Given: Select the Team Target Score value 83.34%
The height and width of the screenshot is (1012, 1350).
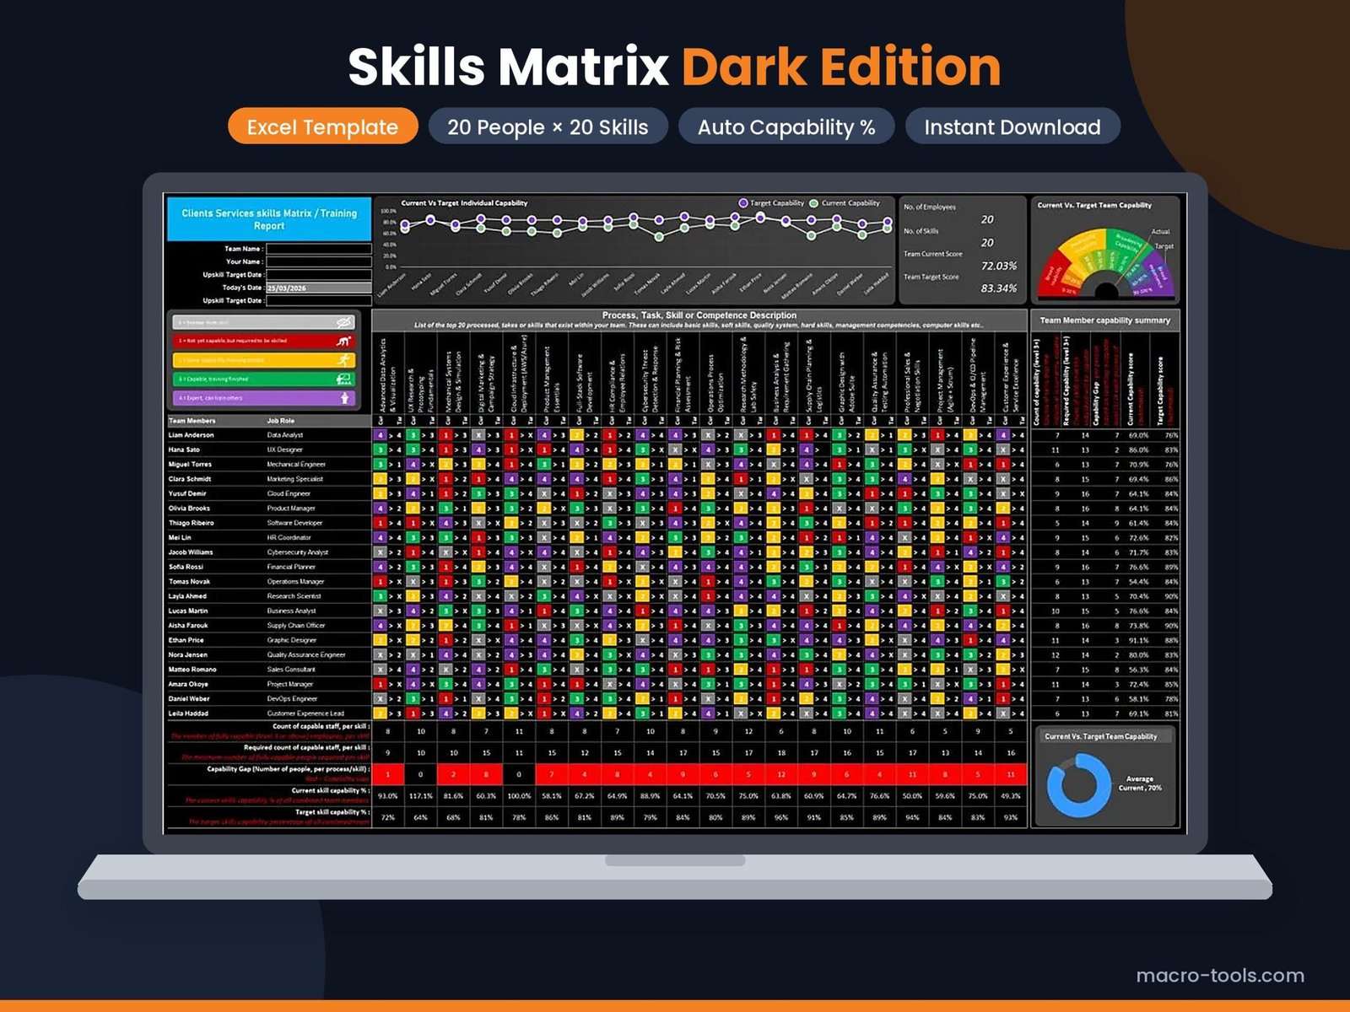Looking at the screenshot, I should click(998, 288).
